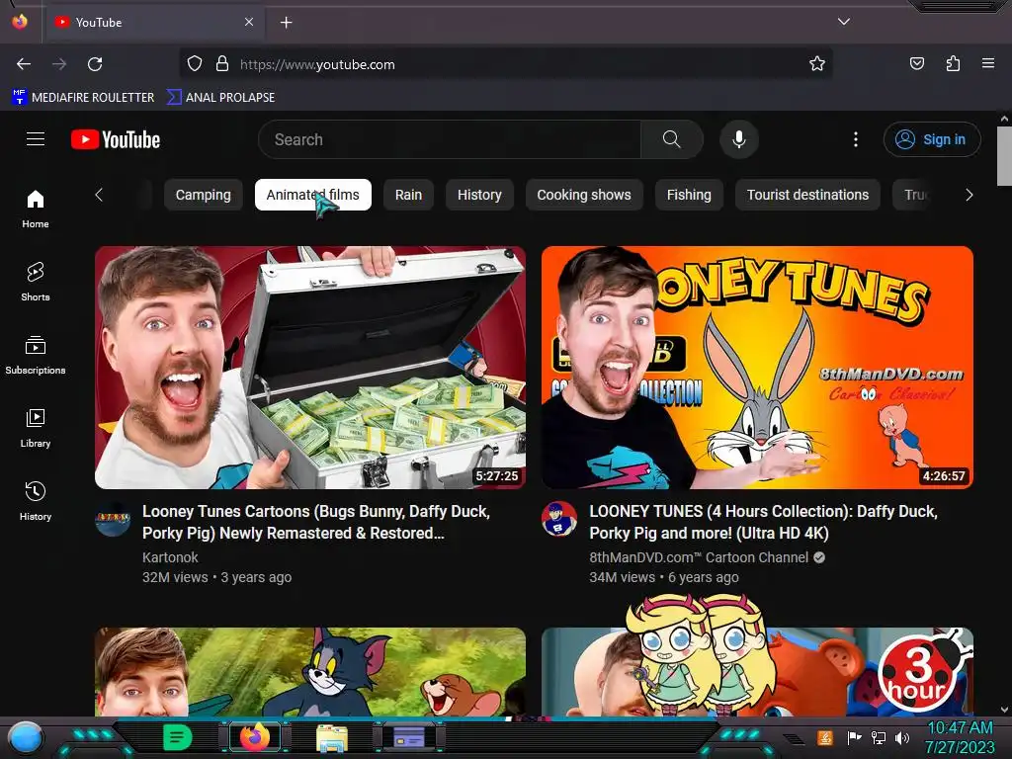Open YouTube settings three-dot menu

(x=856, y=139)
